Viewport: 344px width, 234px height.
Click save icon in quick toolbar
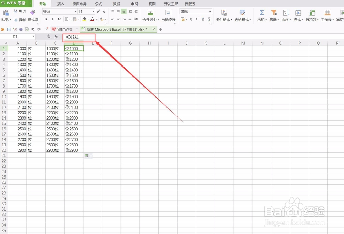click(x=9, y=29)
